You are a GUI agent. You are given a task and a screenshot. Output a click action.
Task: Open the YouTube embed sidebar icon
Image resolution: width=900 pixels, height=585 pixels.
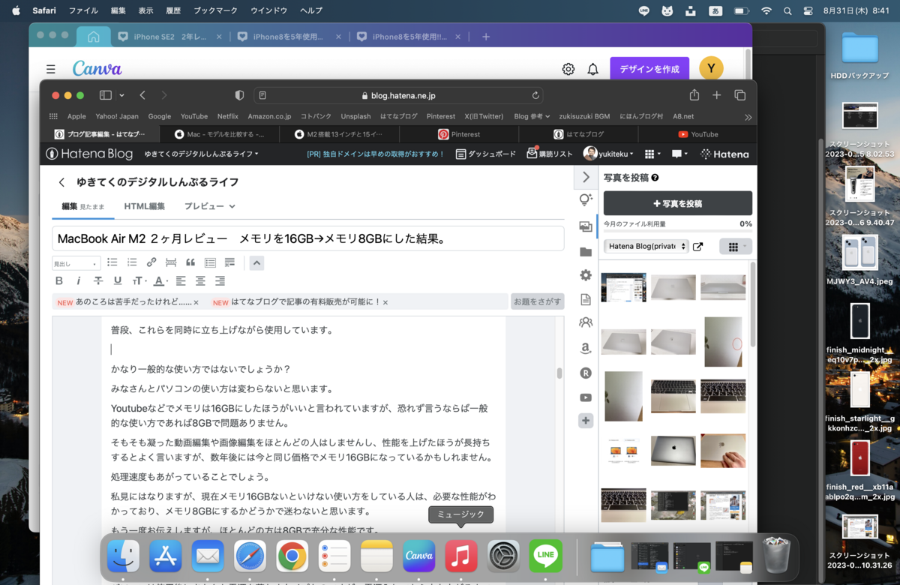click(586, 397)
